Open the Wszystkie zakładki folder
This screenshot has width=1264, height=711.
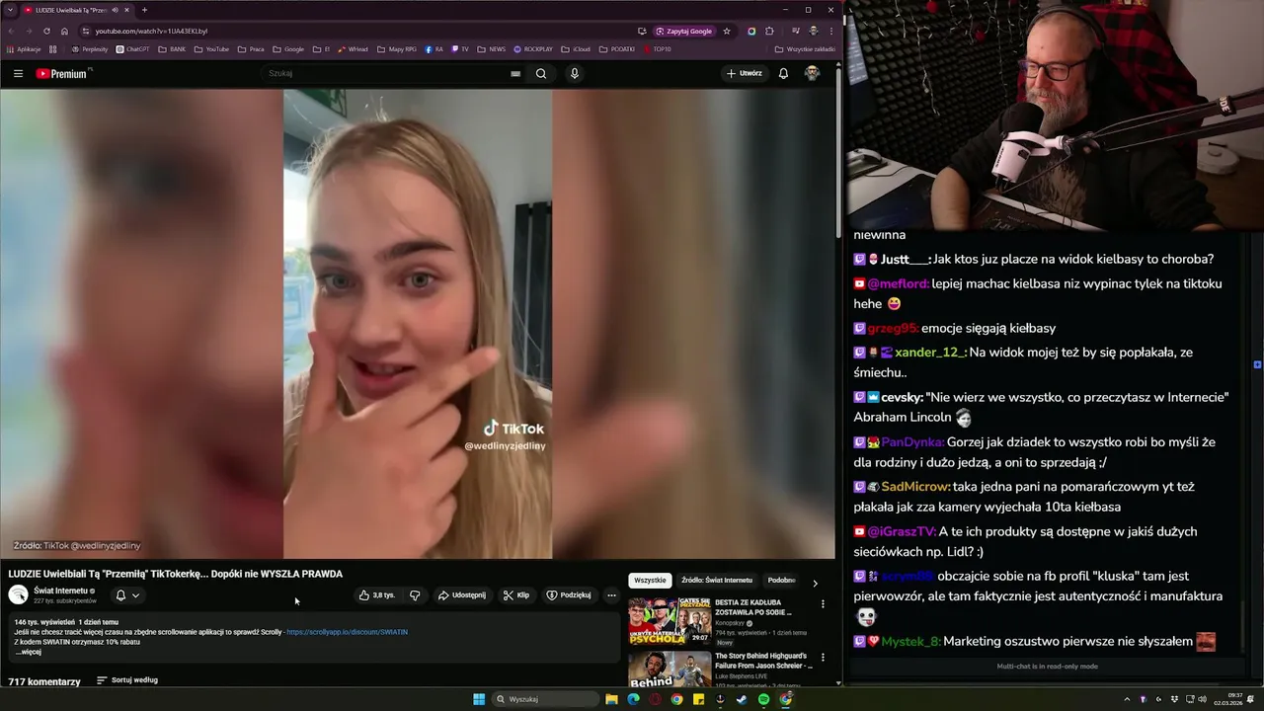805,48
